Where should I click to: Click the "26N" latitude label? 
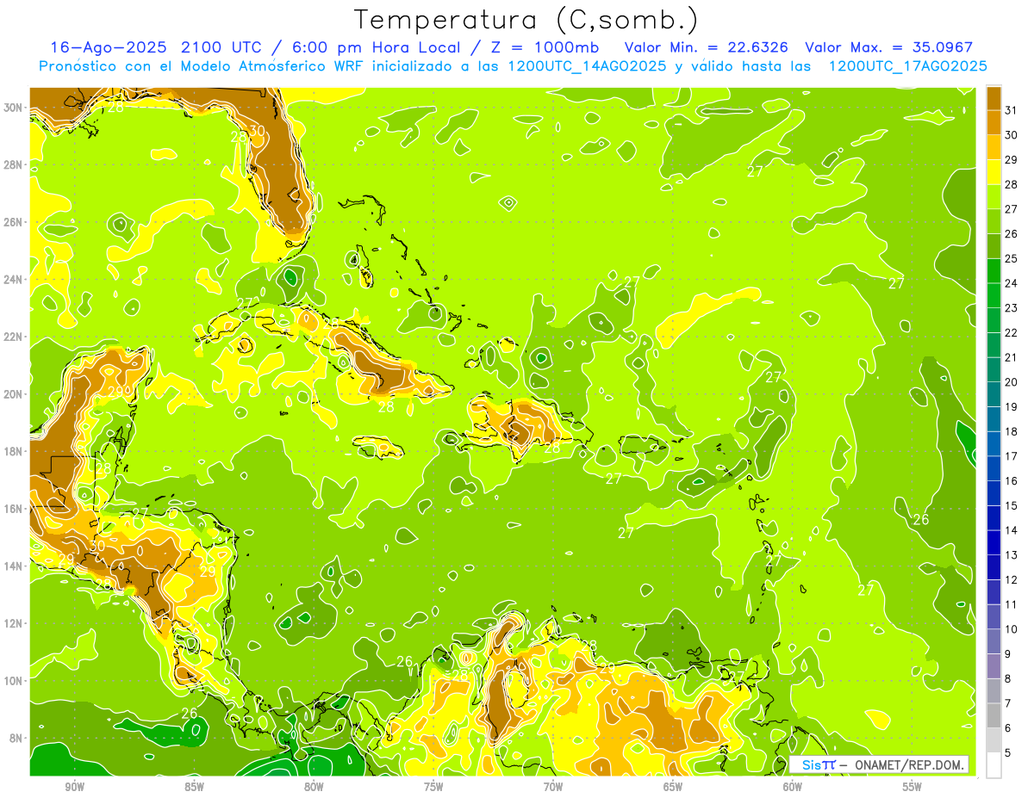tap(13, 222)
